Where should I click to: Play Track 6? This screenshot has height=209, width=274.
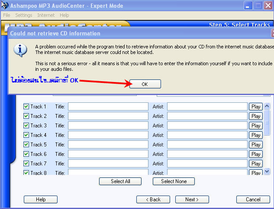click(256, 154)
